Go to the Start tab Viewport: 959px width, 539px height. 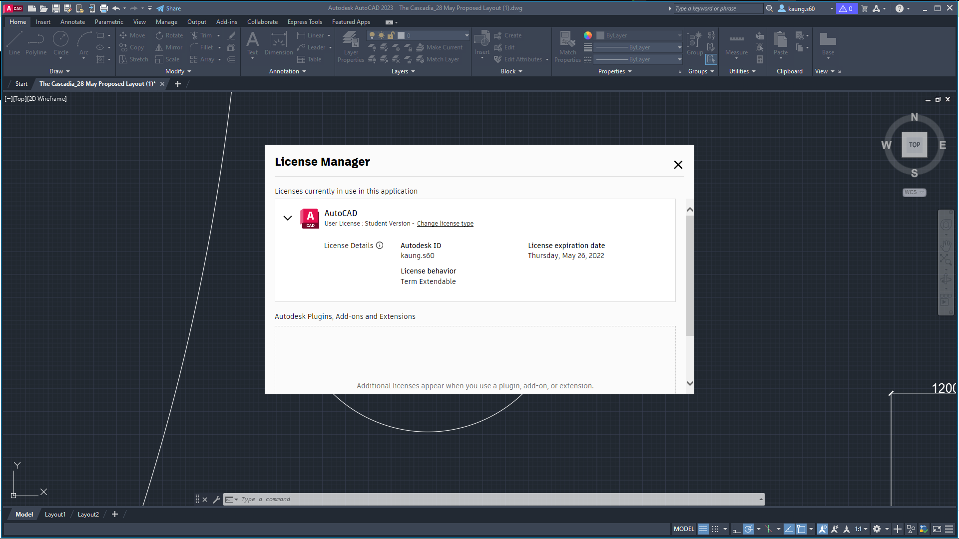coord(21,84)
